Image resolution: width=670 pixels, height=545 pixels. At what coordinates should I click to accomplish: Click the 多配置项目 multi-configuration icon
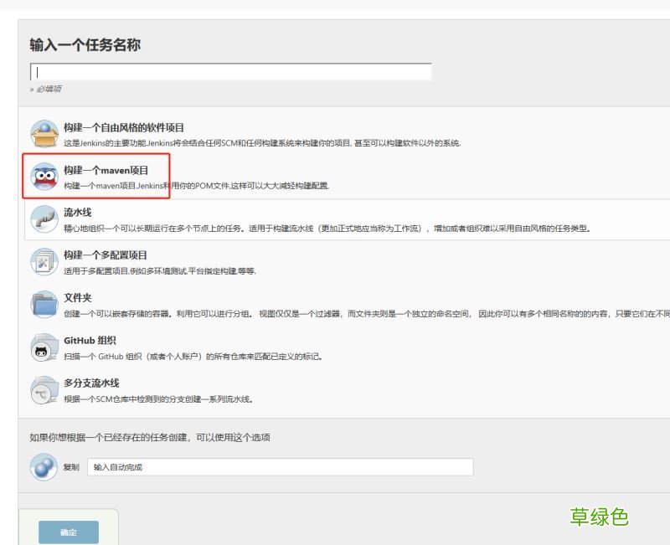[x=44, y=262]
